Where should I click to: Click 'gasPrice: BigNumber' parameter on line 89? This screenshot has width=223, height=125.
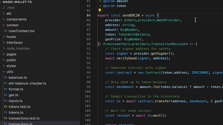point(123,39)
